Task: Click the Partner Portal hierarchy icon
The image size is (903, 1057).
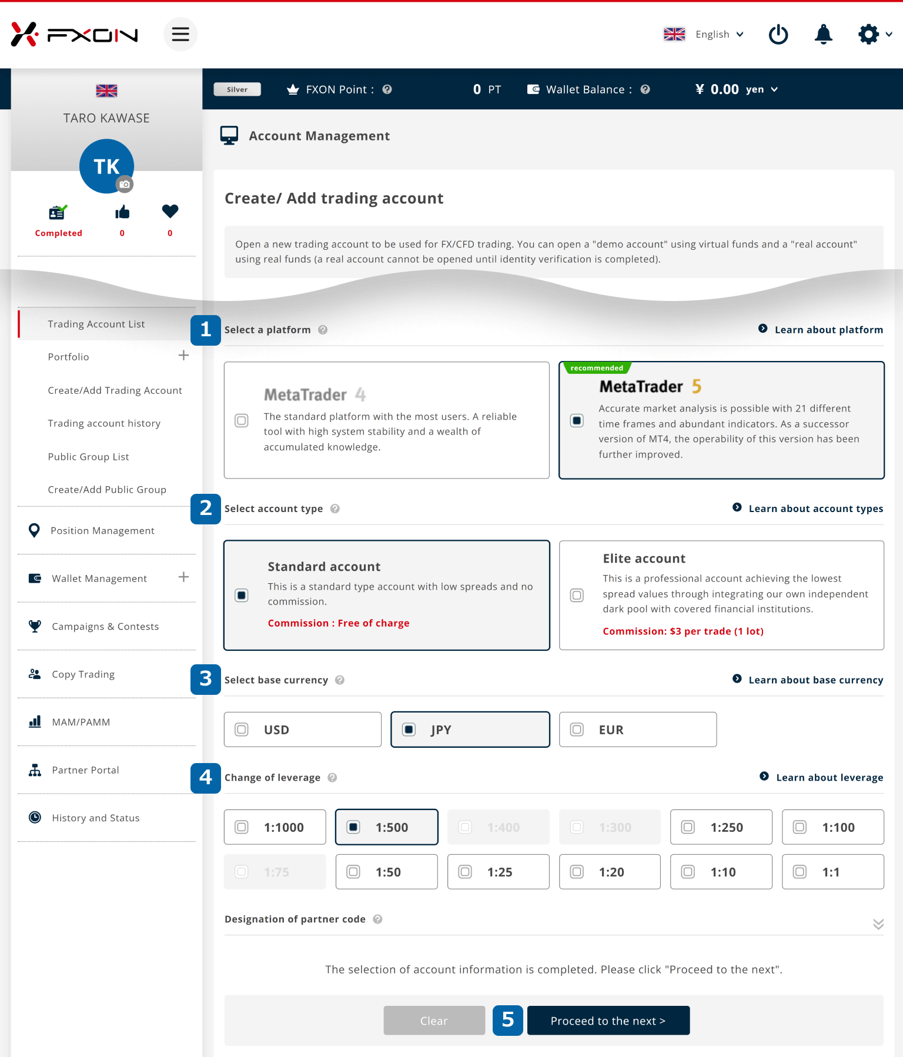Action: 35,770
